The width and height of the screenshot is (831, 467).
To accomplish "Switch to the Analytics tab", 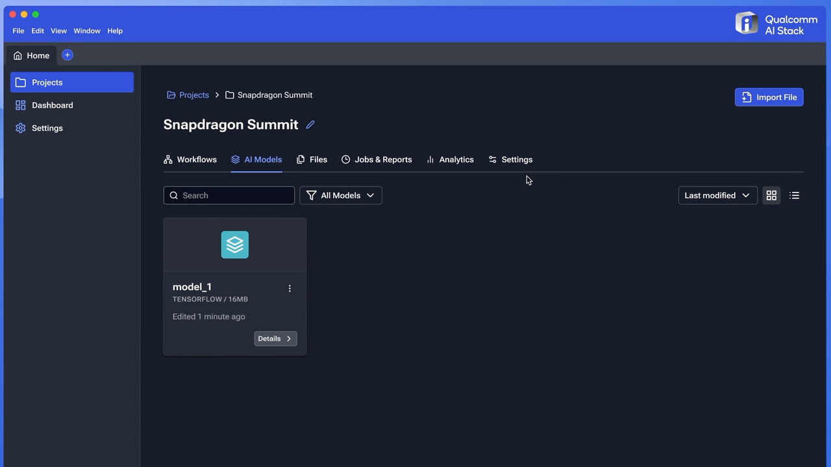I will click(x=450, y=160).
